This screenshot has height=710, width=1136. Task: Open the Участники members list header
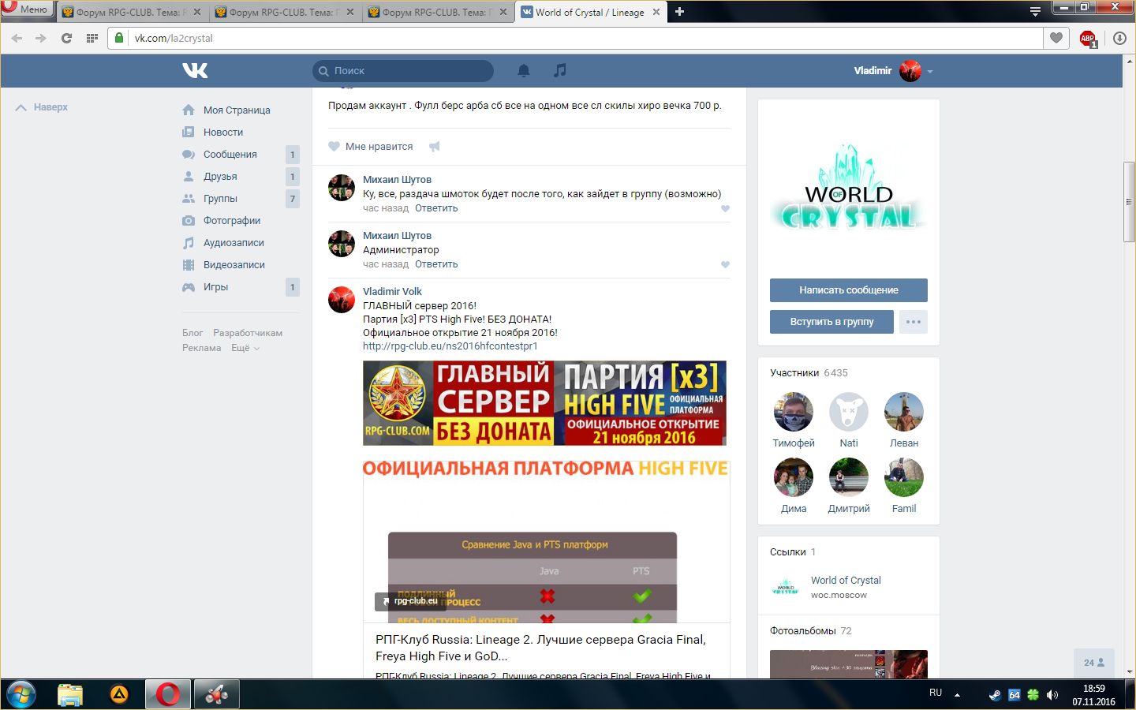pos(809,372)
